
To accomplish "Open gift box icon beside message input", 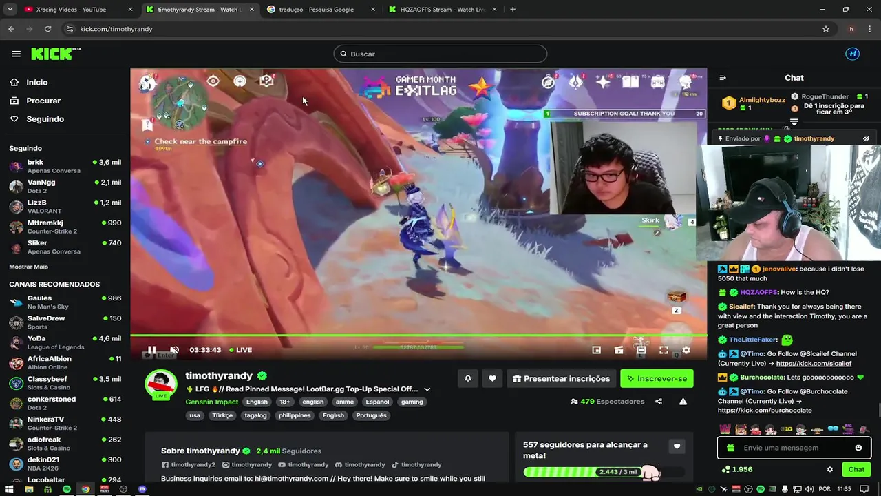I will (x=730, y=448).
